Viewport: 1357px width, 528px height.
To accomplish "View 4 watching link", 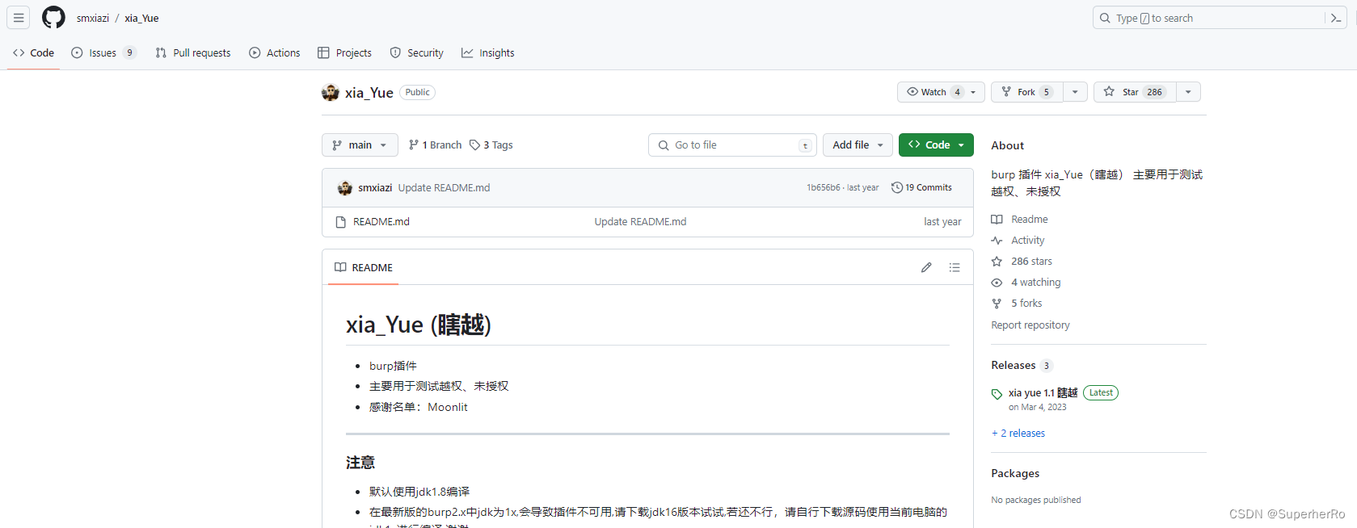I will tap(1026, 283).
